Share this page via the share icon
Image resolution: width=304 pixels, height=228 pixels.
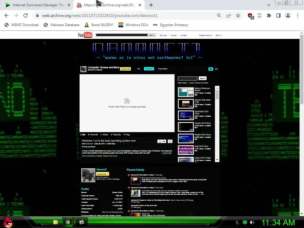click(229, 15)
